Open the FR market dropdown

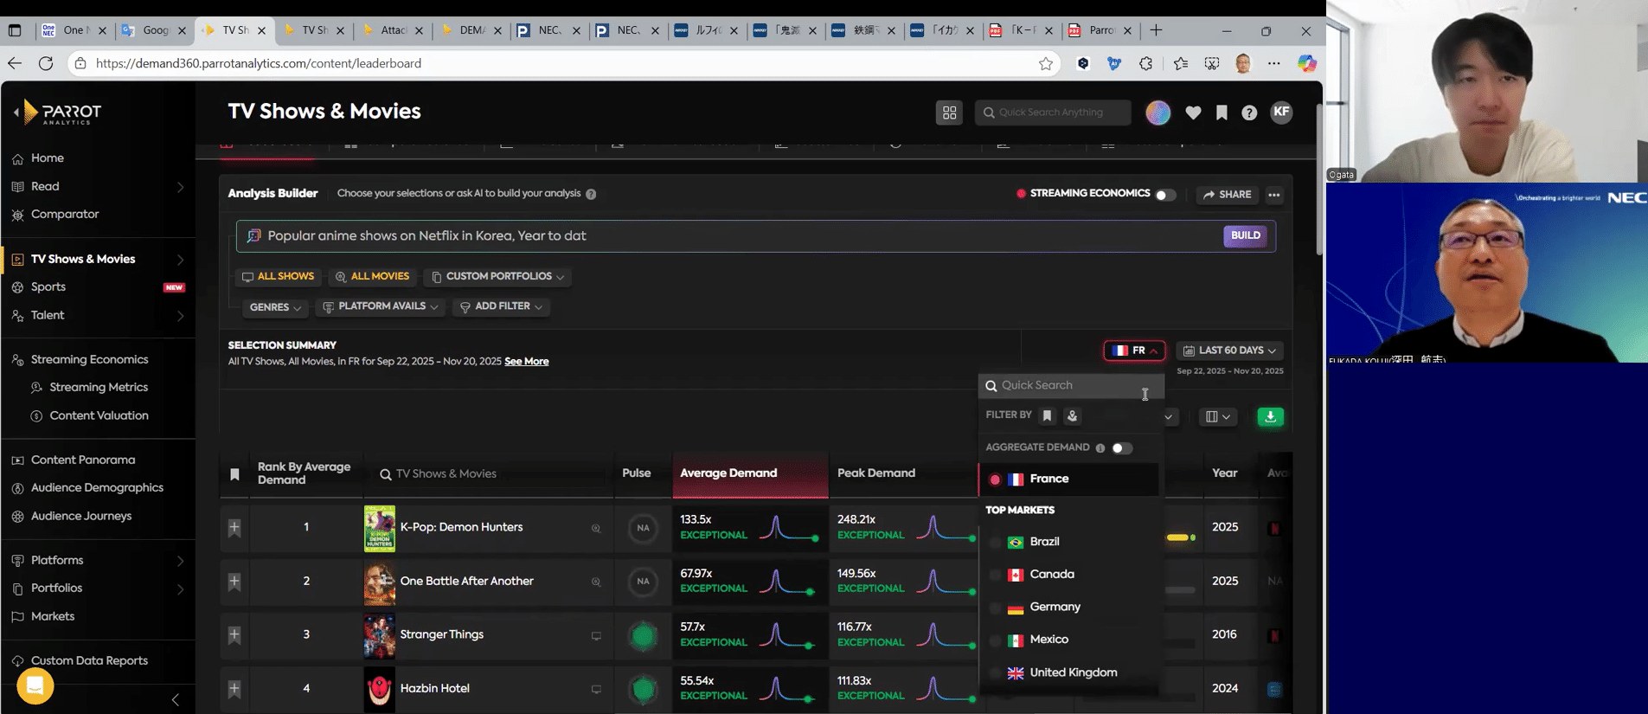point(1134,351)
